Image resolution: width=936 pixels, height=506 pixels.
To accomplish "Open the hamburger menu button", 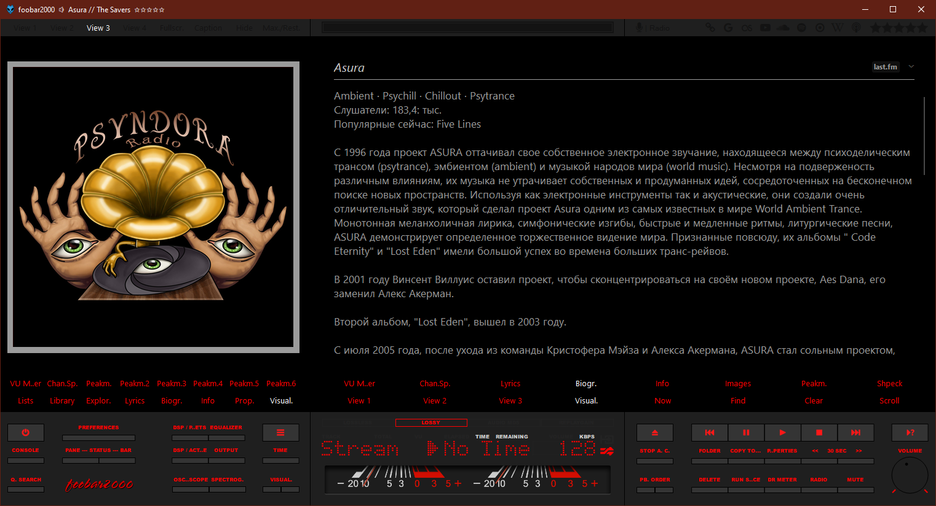I will 280,432.
